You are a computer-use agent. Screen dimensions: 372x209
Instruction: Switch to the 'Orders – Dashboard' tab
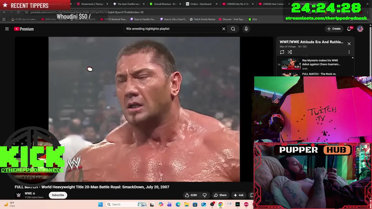(x=201, y=4)
